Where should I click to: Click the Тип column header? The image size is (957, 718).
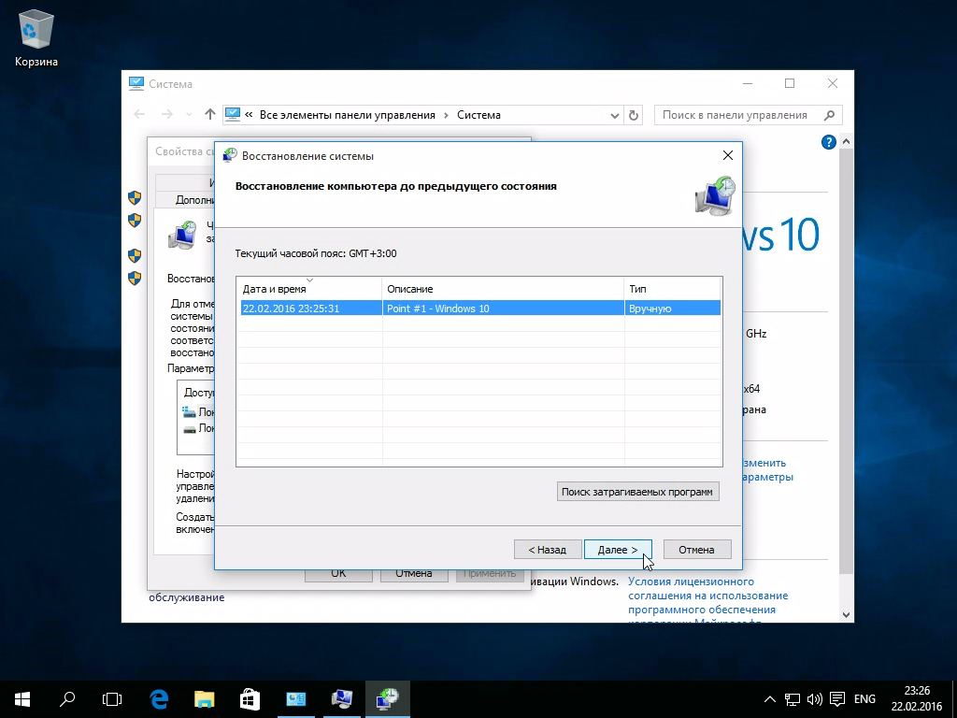coord(672,289)
